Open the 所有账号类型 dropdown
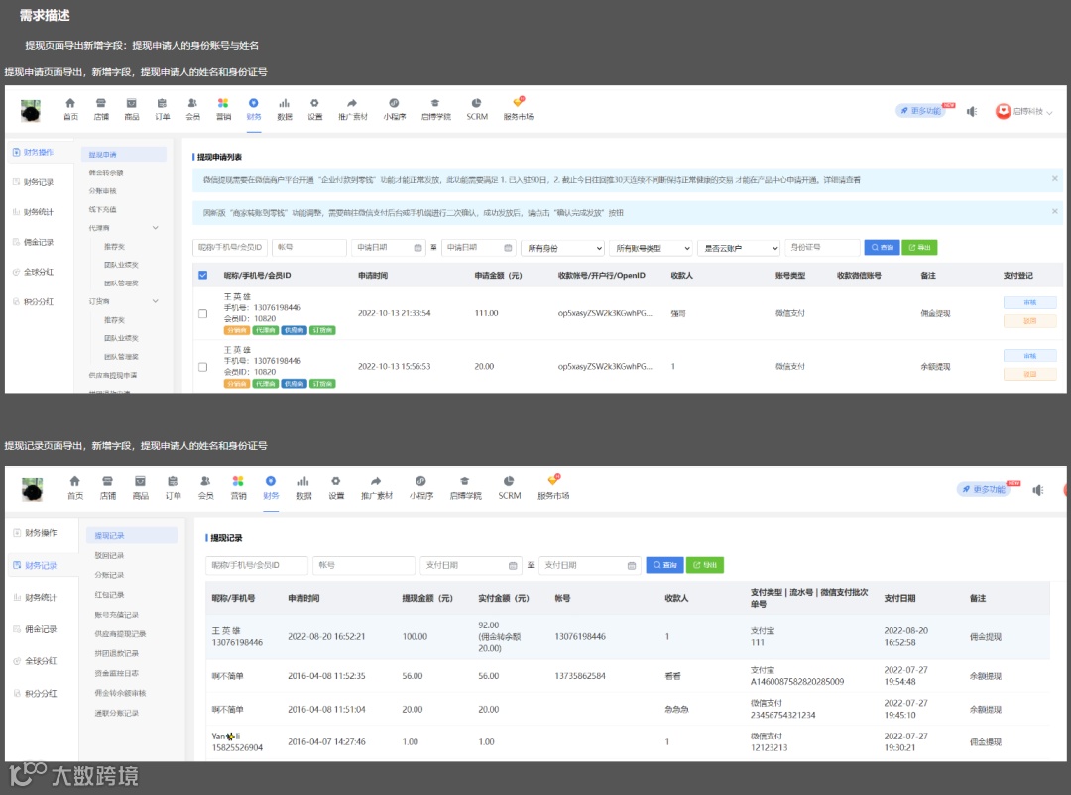The image size is (1071, 795). [x=651, y=248]
